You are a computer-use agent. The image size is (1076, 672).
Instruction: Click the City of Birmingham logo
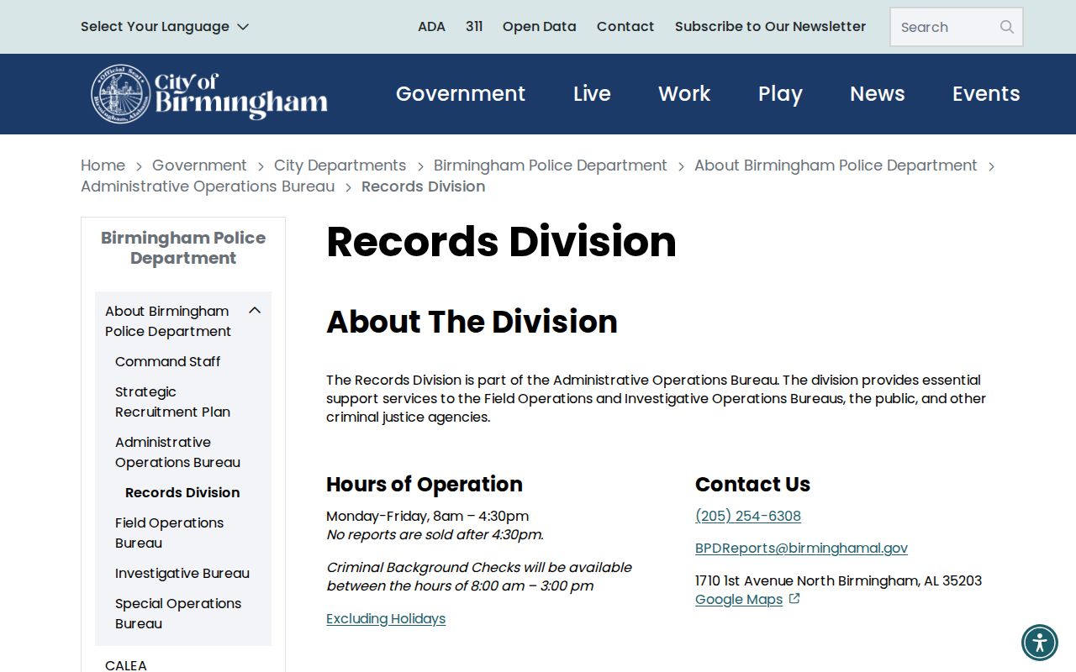pos(209,94)
